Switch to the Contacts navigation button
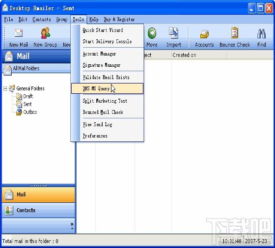 pos(38,210)
